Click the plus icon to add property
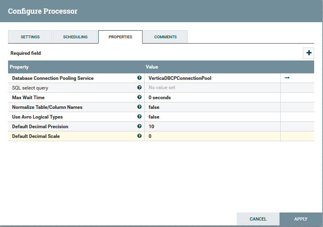 tap(309, 53)
